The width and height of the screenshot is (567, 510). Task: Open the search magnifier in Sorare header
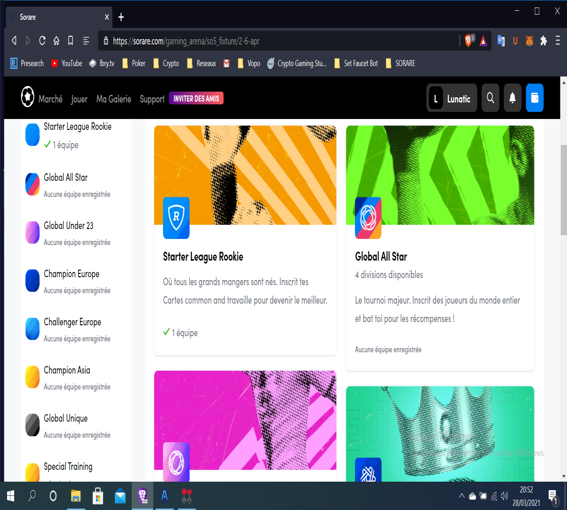[x=490, y=98]
